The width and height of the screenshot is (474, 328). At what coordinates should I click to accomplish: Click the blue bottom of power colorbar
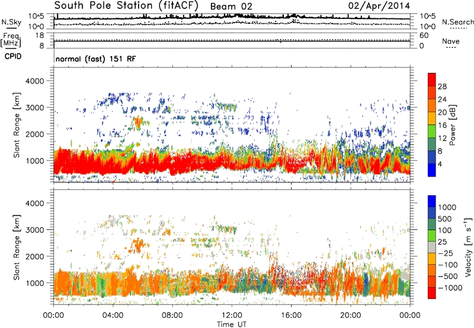(x=432, y=170)
